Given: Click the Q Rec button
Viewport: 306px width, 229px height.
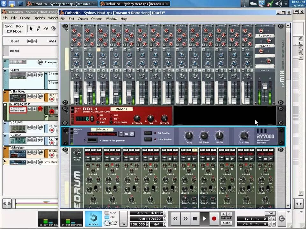Looking at the screenshot, I should [x=226, y=223].
